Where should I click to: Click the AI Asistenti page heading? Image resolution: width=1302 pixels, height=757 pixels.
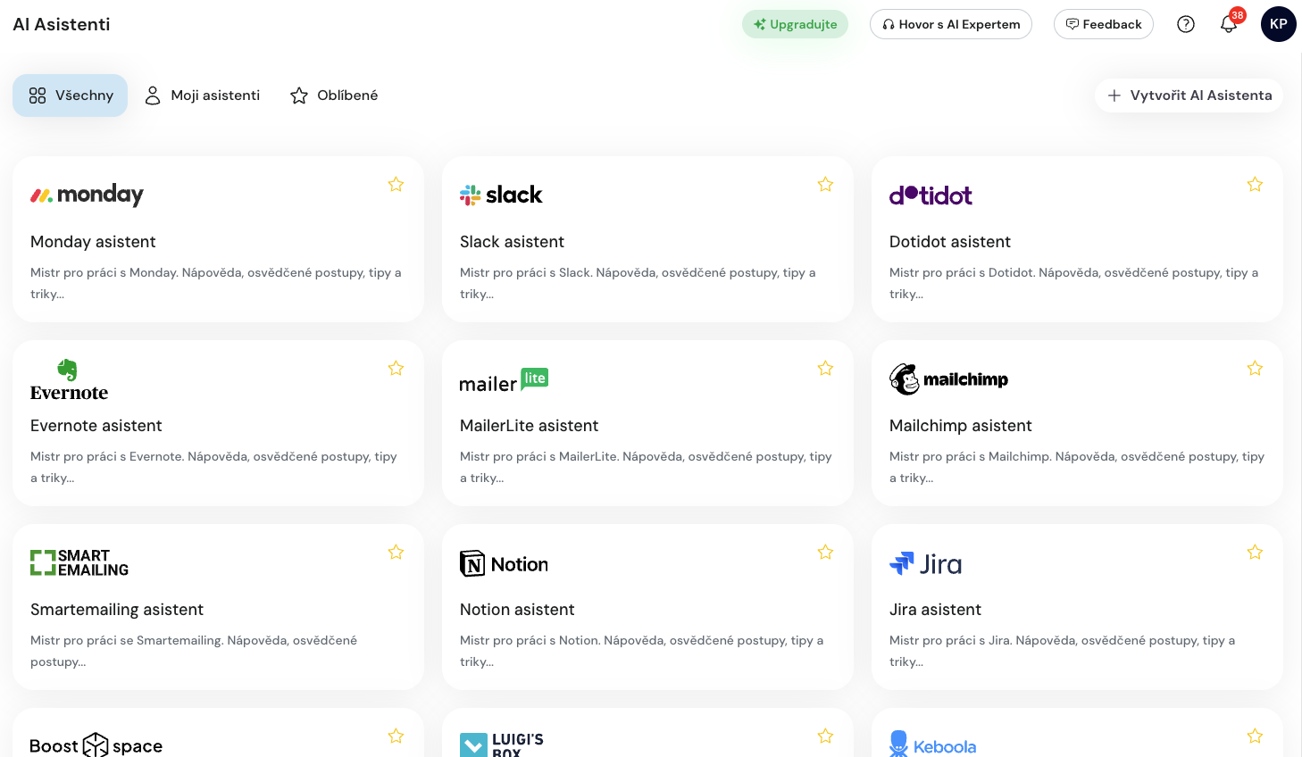(x=62, y=24)
